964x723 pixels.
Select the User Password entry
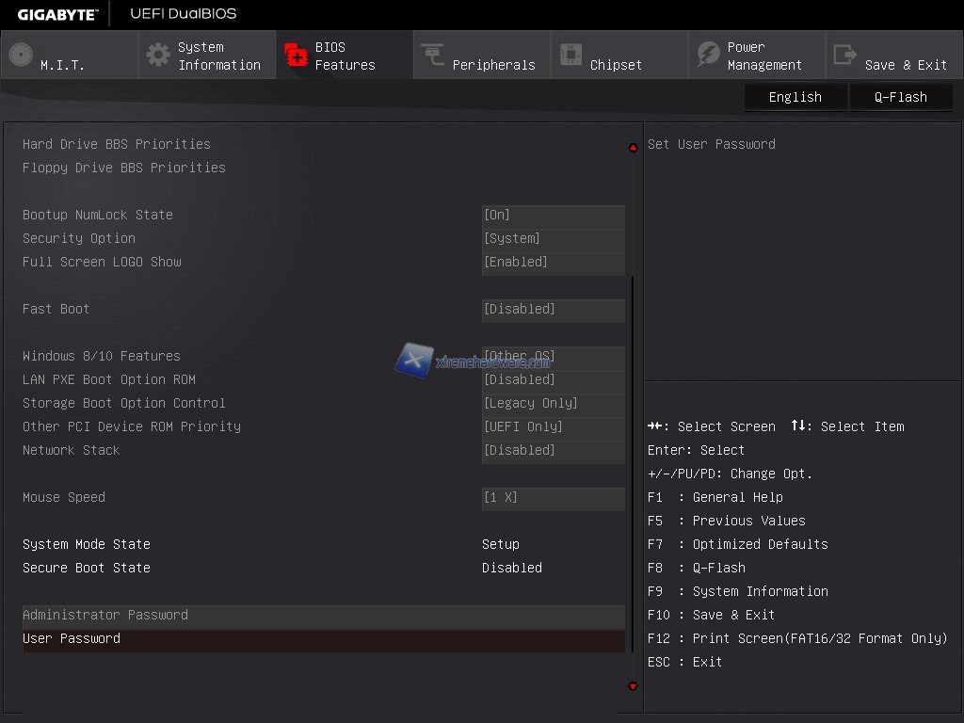72,639
